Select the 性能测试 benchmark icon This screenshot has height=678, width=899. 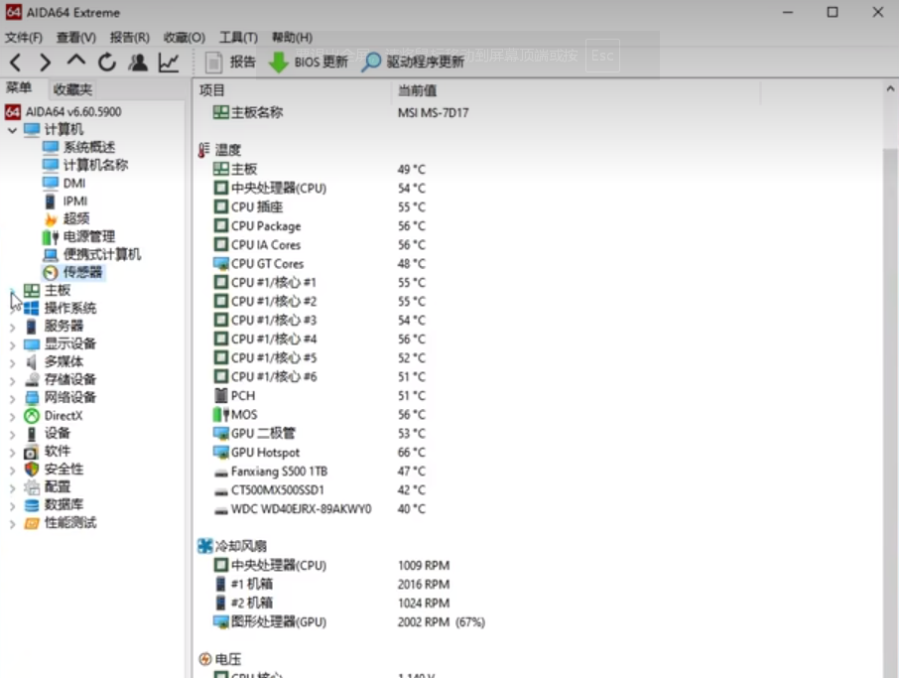(x=32, y=523)
